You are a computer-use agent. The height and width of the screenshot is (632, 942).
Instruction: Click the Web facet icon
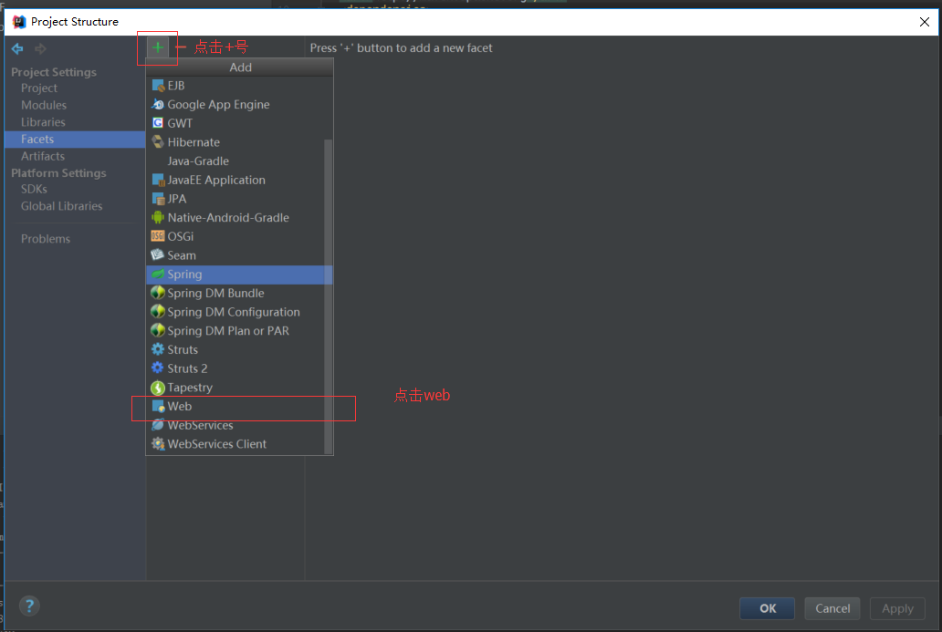pos(158,407)
